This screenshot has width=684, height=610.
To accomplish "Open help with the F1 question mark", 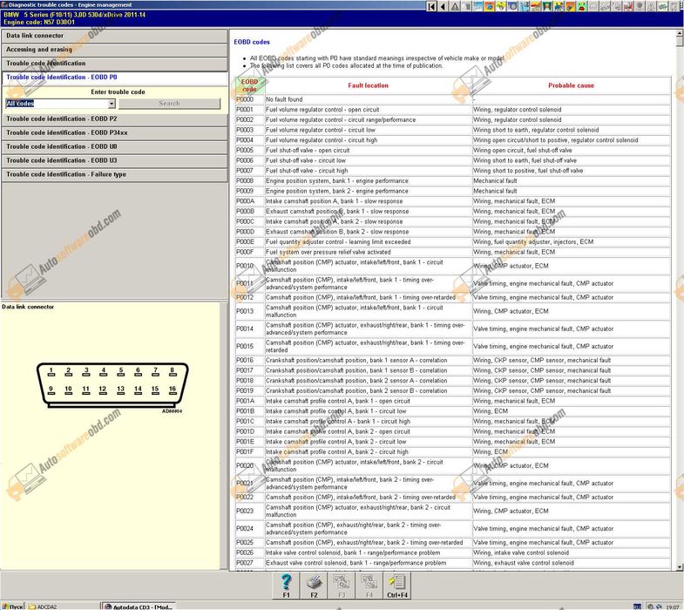I will coord(286,585).
